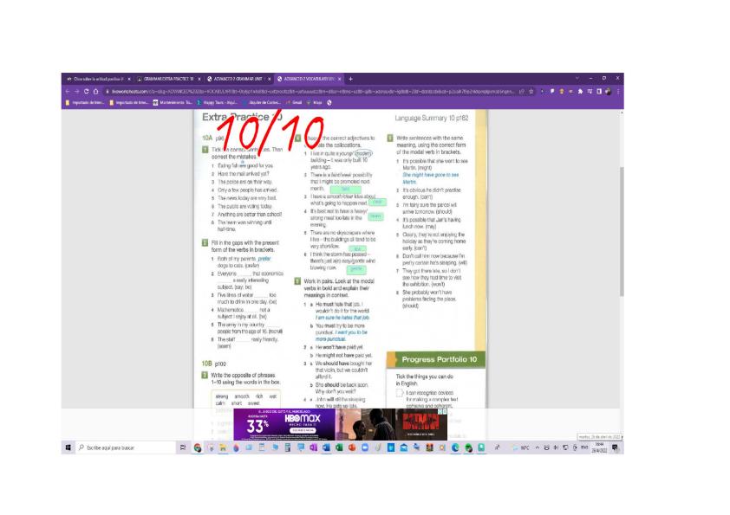Show hidden system tray icons
730x515 pixels.
[x=538, y=447]
